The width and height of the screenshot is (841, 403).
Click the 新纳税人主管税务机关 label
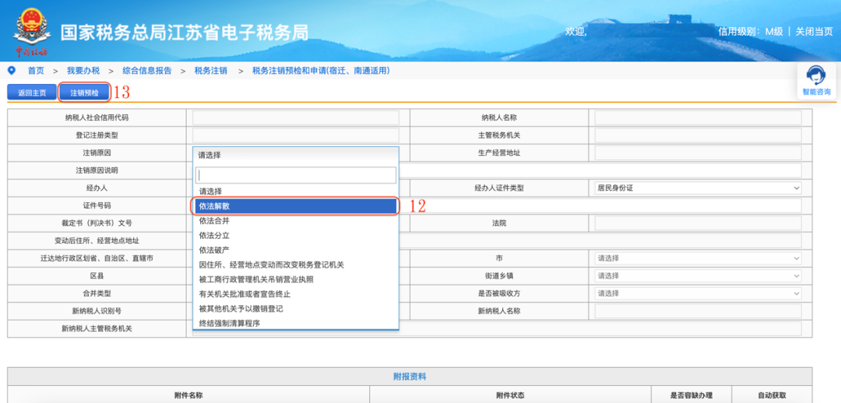(x=97, y=328)
